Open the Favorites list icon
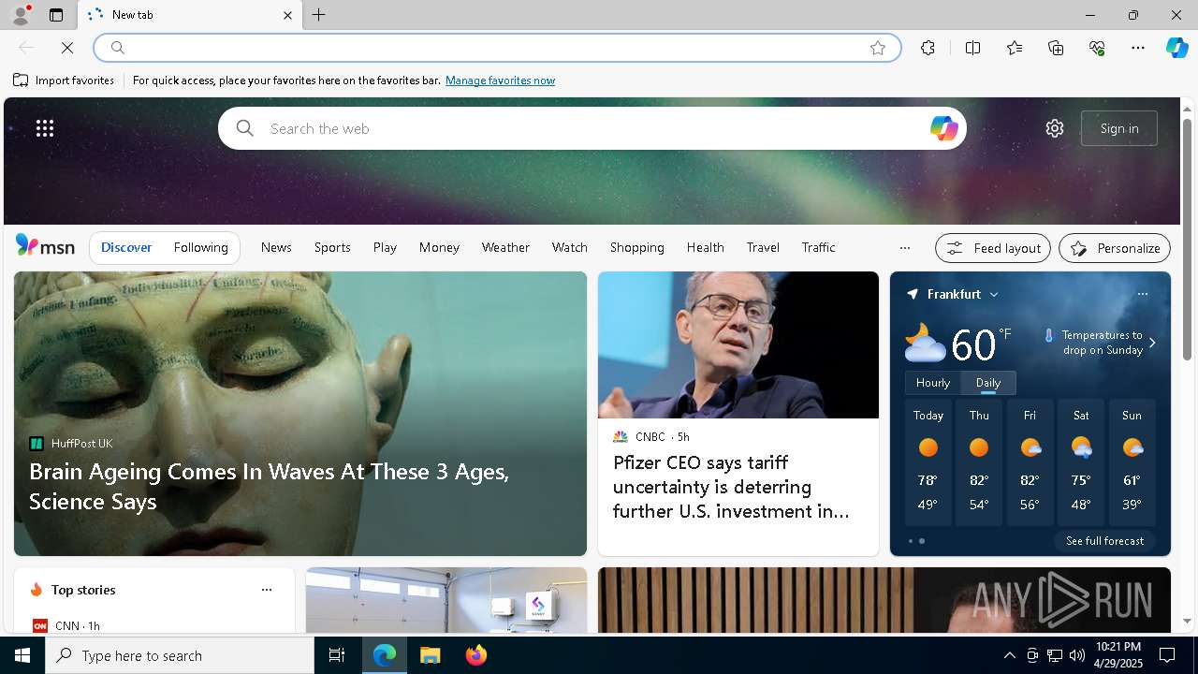The image size is (1198, 674). click(1015, 48)
